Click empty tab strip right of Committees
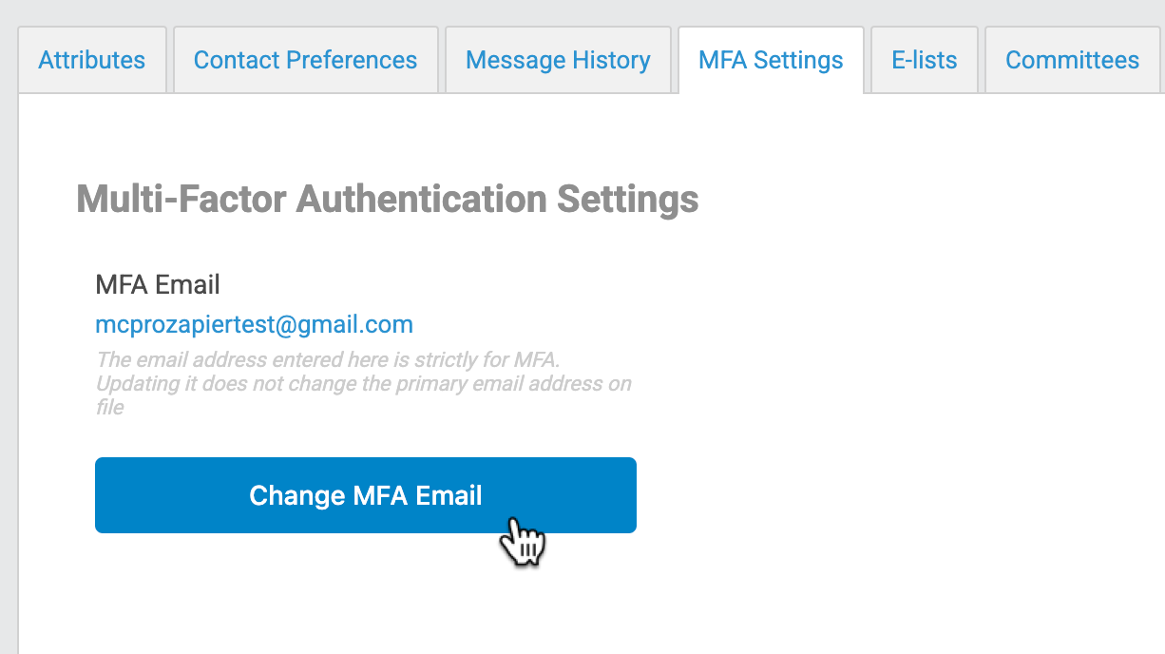1165x654 pixels. 1161,48
